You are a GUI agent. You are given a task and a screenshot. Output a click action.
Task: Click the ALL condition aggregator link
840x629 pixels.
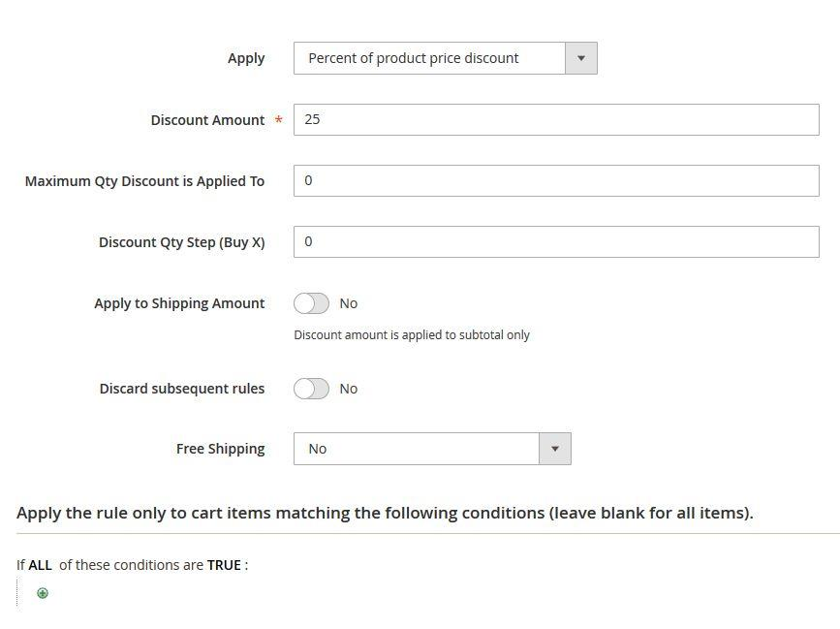tap(40, 565)
